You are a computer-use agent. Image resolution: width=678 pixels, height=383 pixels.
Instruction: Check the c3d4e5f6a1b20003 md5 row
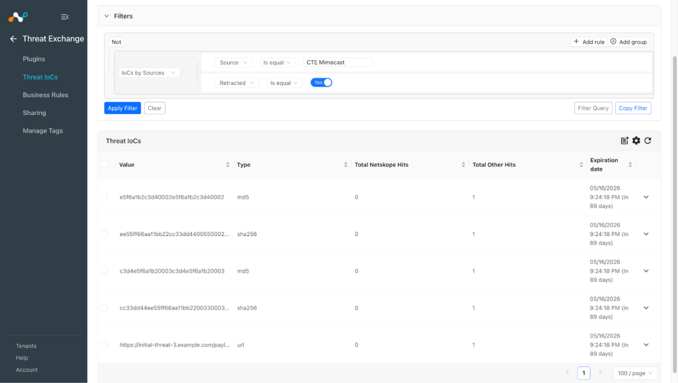[x=104, y=271]
